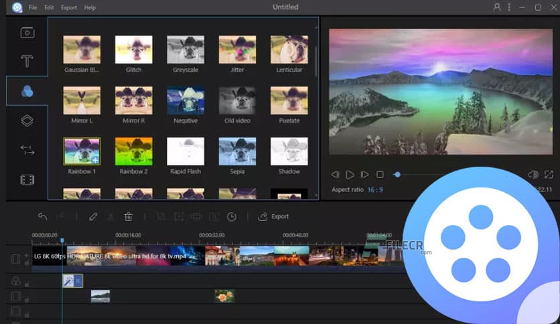Open the Transitions sidebar tab
Image resolution: width=560 pixels, height=324 pixels.
27,150
